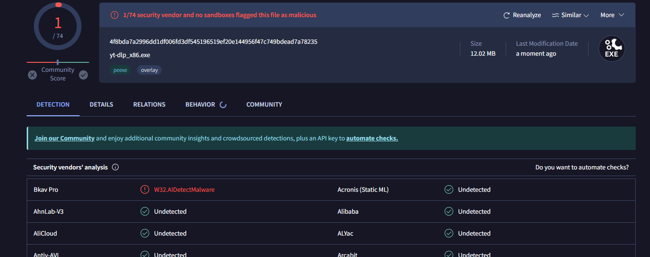Click the EXE file type icon
The image size is (650, 257).
[x=611, y=49]
